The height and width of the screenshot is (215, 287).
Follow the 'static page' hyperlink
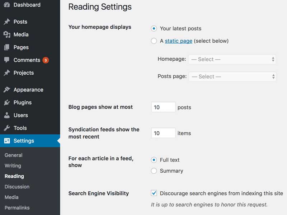pyautogui.click(x=179, y=41)
